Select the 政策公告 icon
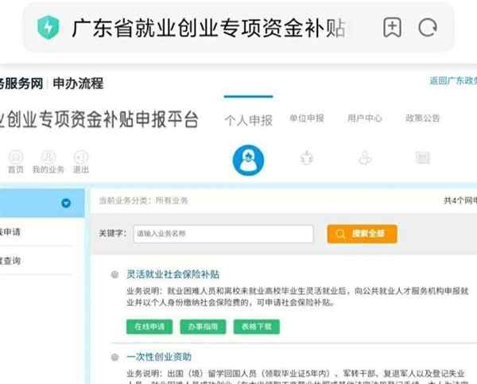 click(x=423, y=157)
